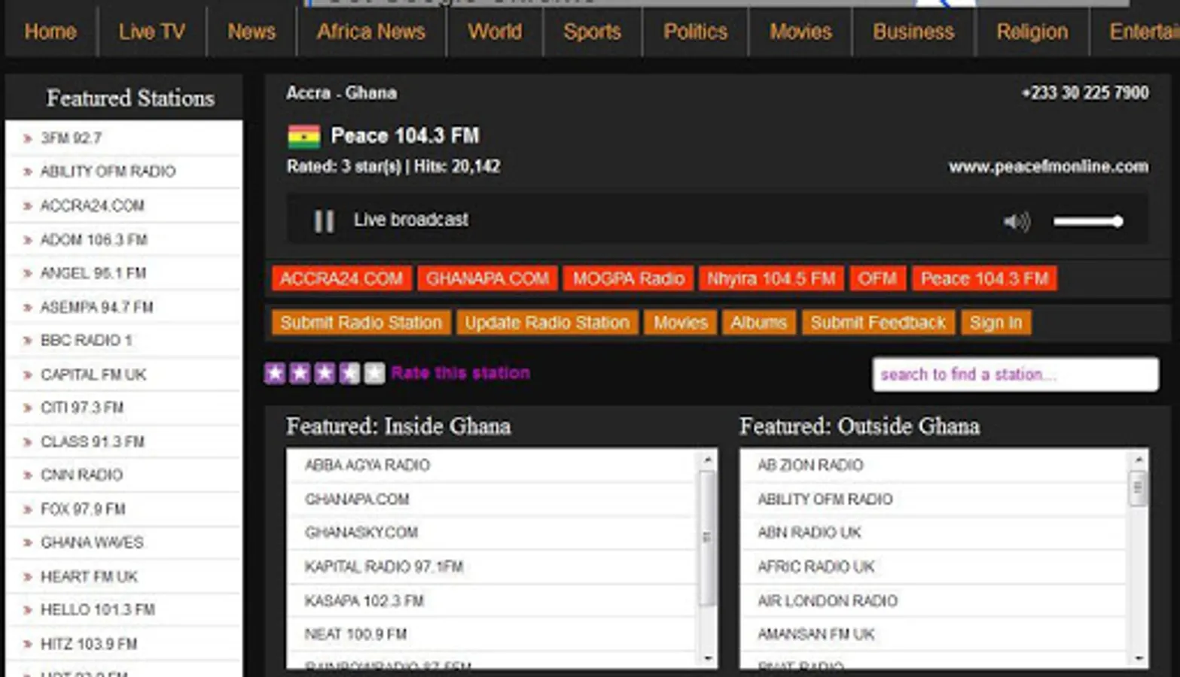Viewport: 1180px width, 677px height.
Task: Click the arrow bullet beside 3FM 92.7
Action: pyautogui.click(x=27, y=138)
